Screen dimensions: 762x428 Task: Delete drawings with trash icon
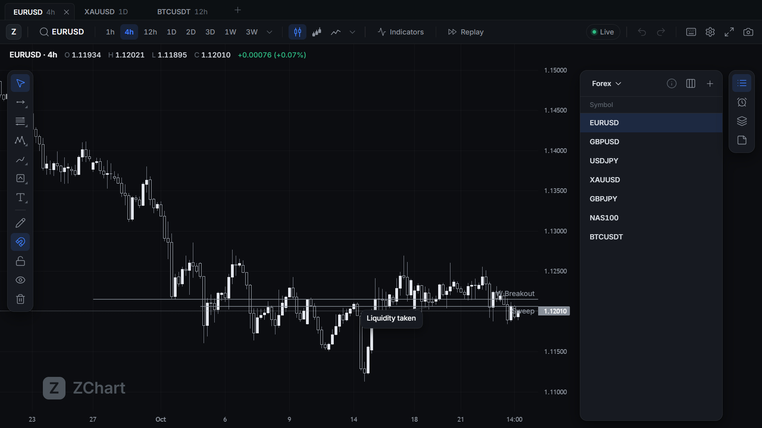point(20,299)
